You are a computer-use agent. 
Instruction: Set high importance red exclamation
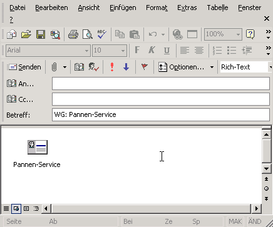pyautogui.click(x=112, y=67)
